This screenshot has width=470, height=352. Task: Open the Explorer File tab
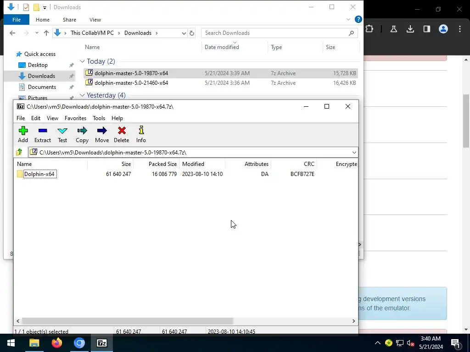click(17, 20)
